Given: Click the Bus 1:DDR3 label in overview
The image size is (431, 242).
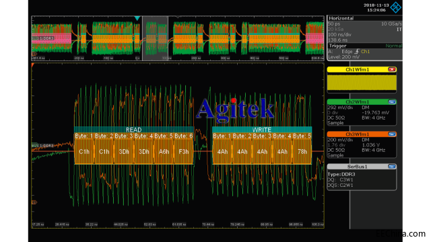Looking at the screenshot, I should click(x=43, y=38).
